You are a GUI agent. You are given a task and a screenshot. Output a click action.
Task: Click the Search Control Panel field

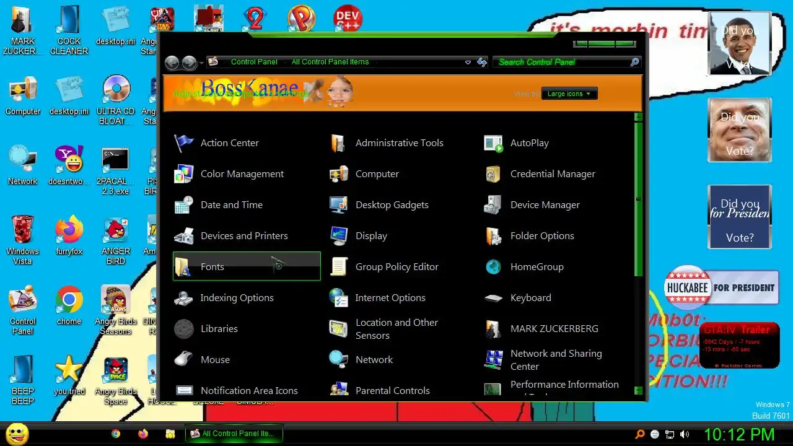point(561,62)
